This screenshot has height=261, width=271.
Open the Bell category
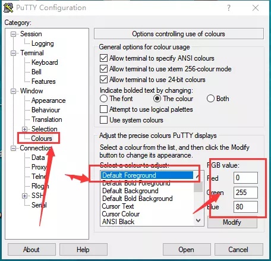pos(36,72)
